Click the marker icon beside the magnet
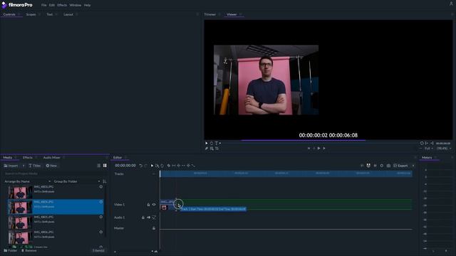 point(375,166)
